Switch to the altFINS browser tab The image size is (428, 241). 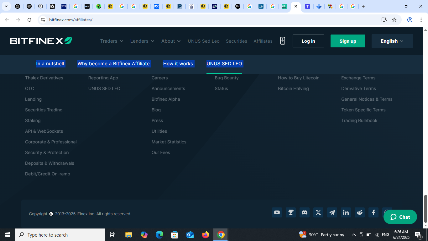tap(284, 6)
